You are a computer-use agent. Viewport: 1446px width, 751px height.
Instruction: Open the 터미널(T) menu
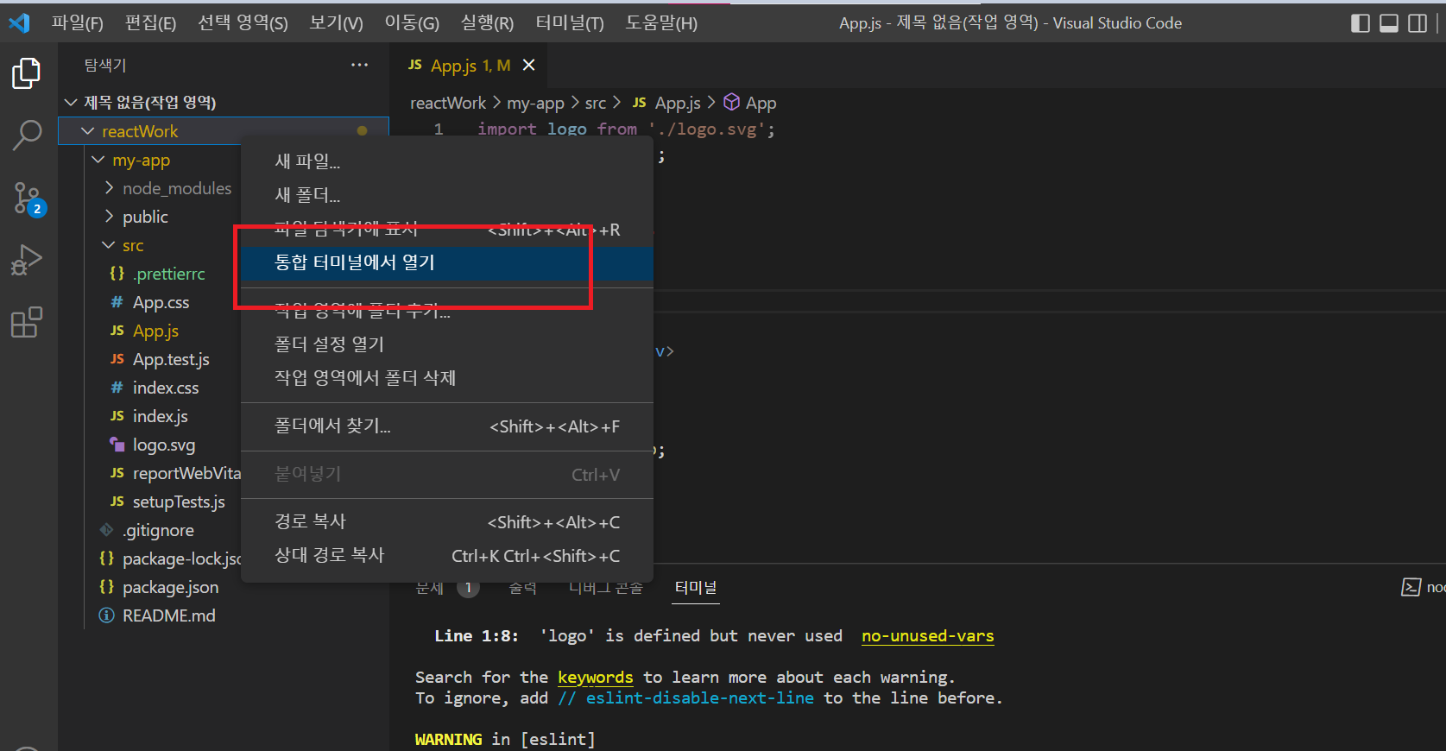click(569, 23)
